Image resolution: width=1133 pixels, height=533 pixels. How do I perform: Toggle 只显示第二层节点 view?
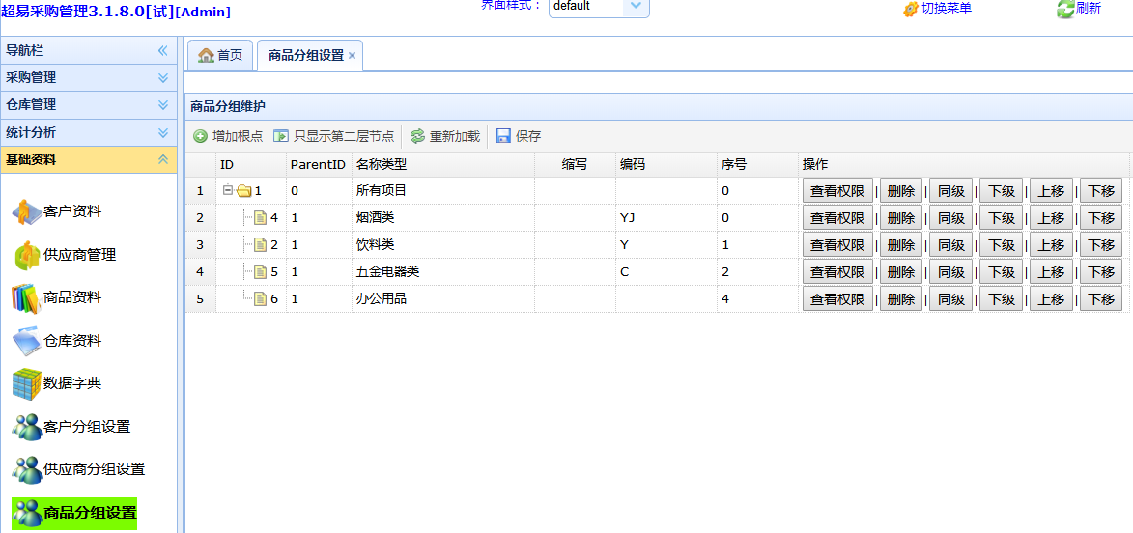point(334,136)
